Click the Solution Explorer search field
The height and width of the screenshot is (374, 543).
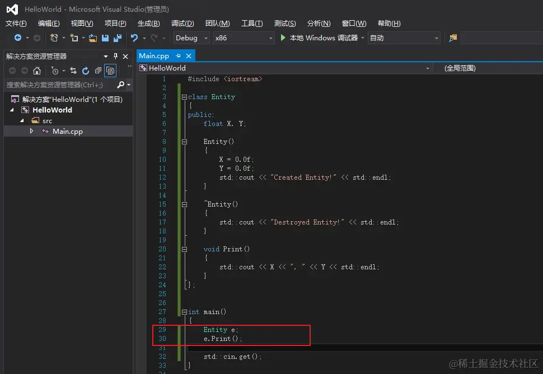pyautogui.click(x=60, y=85)
